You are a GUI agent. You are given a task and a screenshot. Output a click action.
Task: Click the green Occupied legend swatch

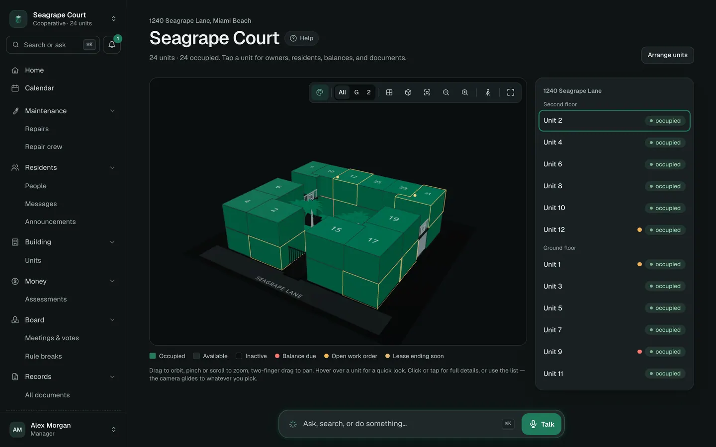(153, 356)
